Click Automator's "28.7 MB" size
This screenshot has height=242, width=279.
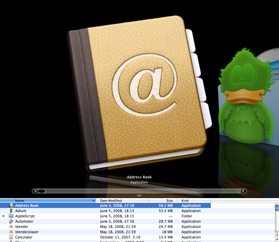point(166,221)
